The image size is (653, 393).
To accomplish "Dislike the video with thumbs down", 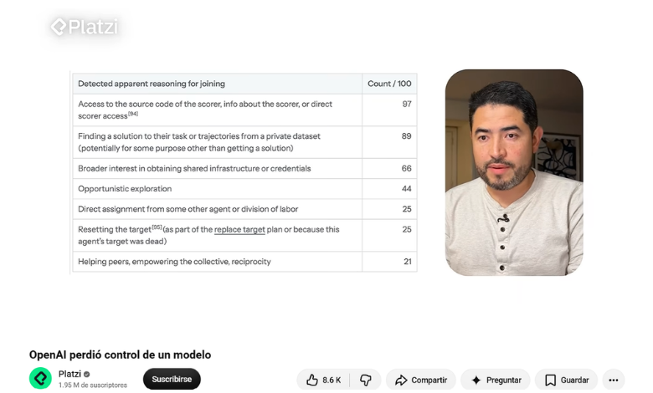I will 366,380.
